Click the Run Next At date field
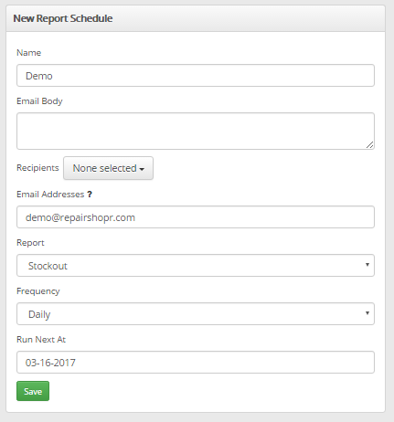Image resolution: width=394 pixels, height=422 pixels. [x=196, y=363]
